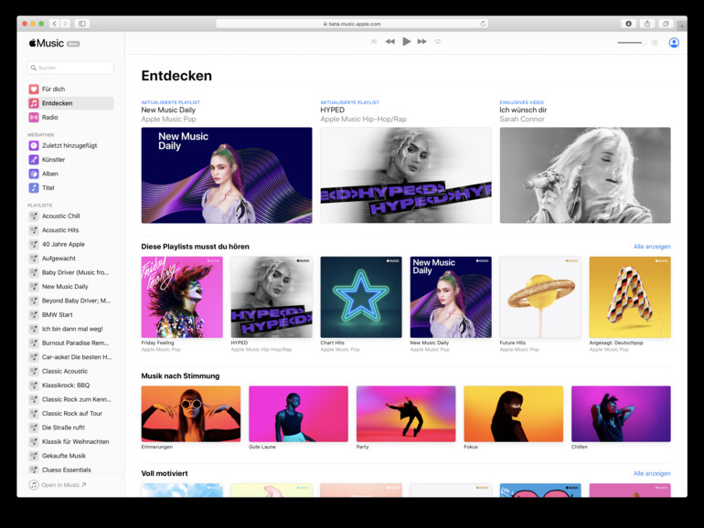Open the Gute Laune mood tile
This screenshot has width=704, height=528.
[298, 414]
